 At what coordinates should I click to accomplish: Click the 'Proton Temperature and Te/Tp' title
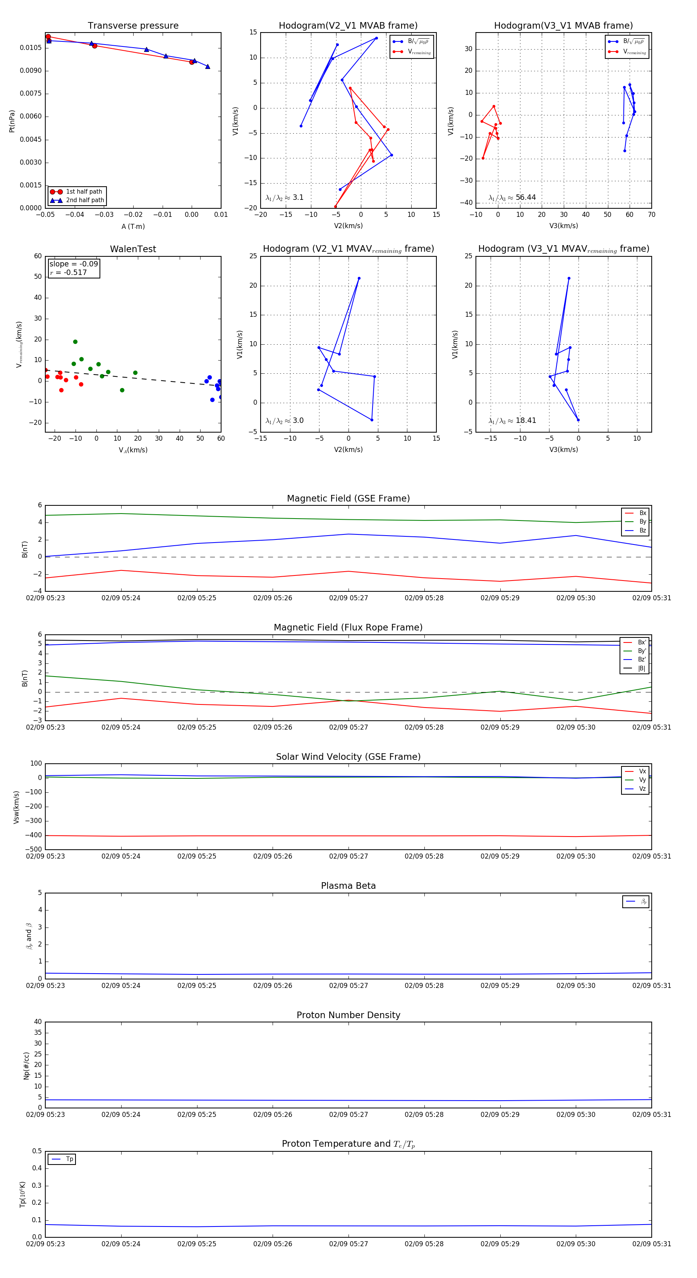click(x=348, y=1144)
